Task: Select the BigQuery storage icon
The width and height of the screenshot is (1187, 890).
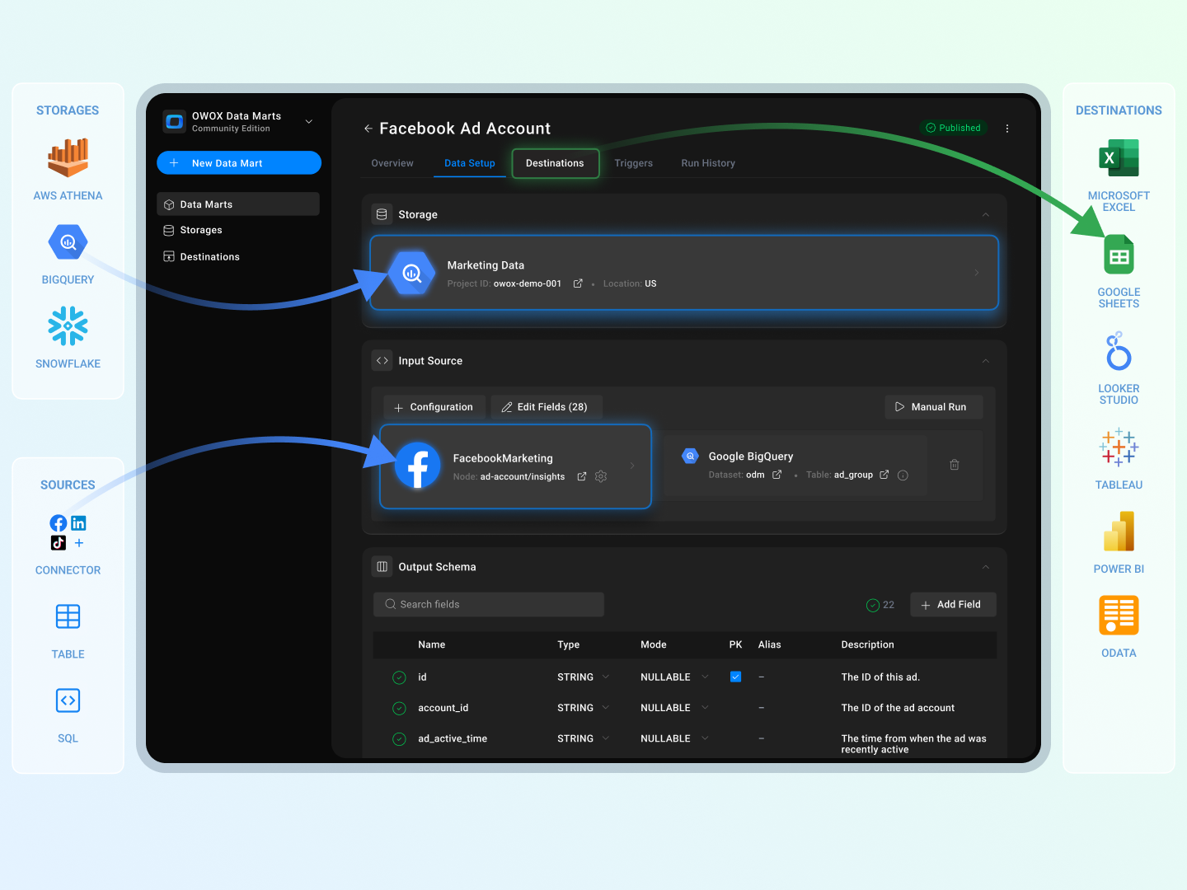Action: pos(67,241)
